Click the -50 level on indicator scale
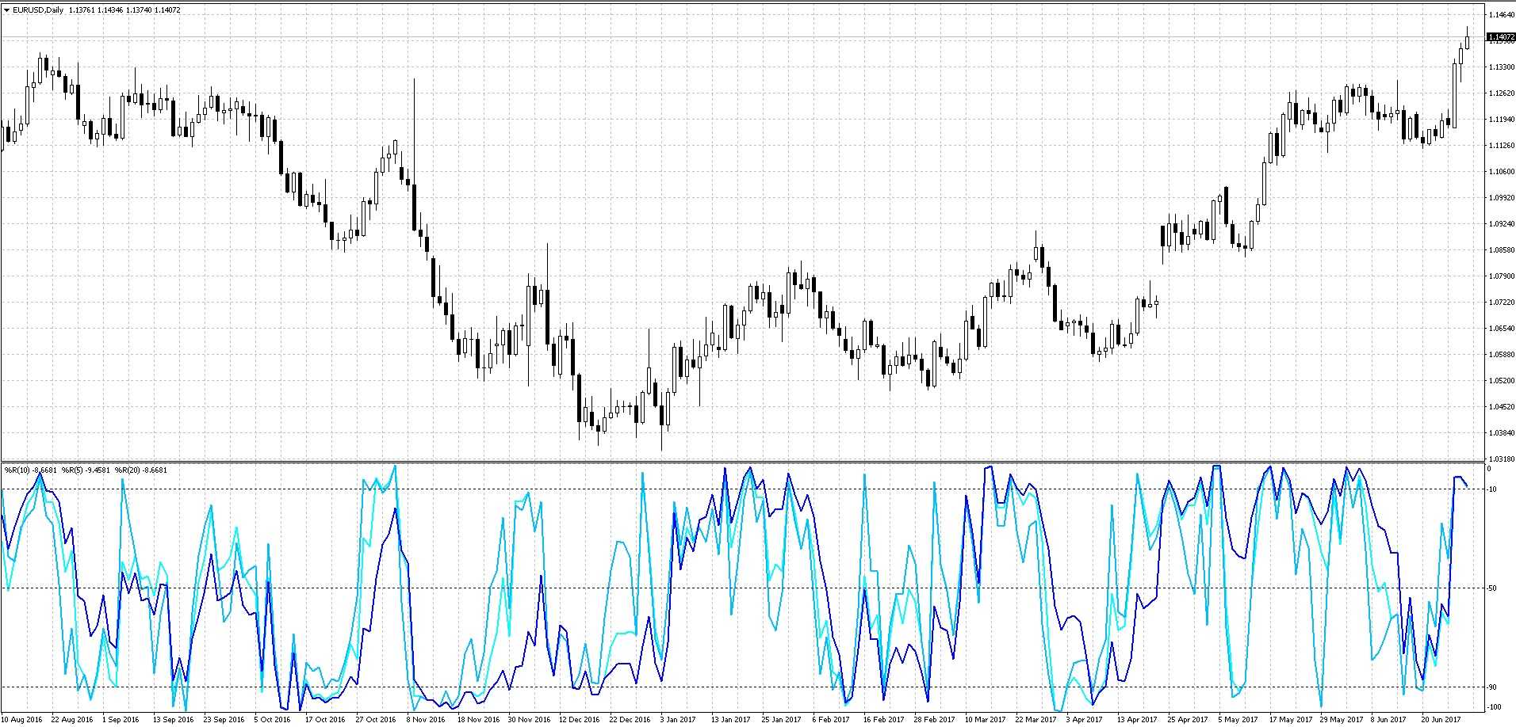The width and height of the screenshot is (1516, 727). 1494,588
